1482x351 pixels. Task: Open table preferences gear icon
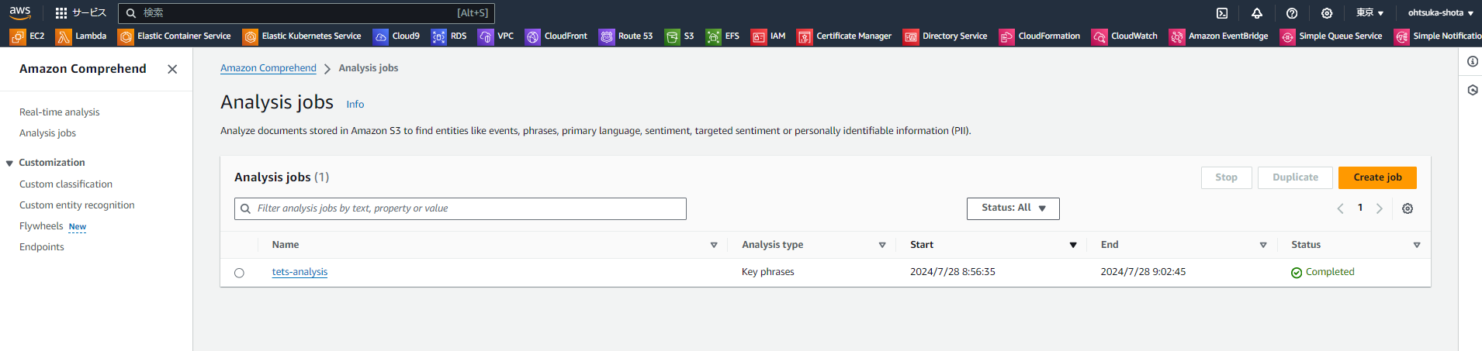(1408, 208)
